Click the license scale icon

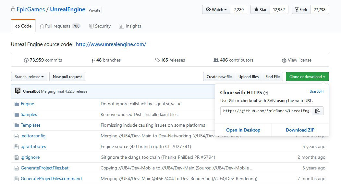coord(284,60)
